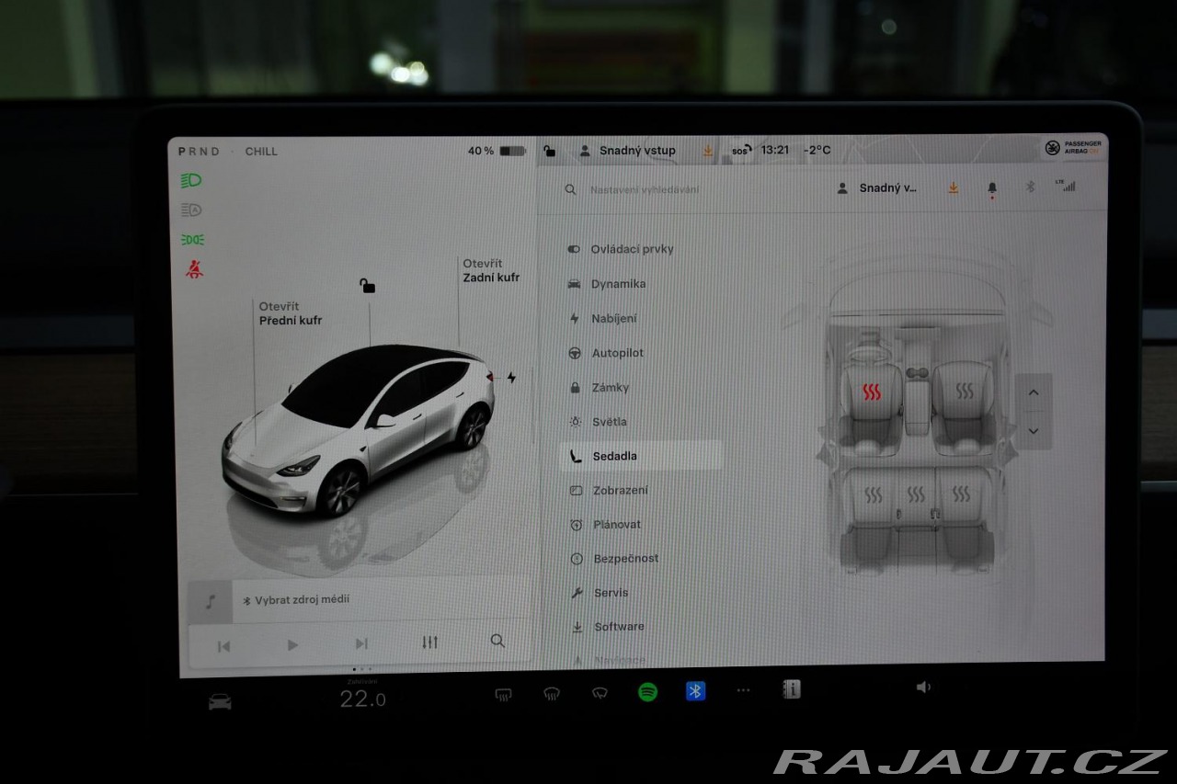Open the car controls icon in bottom bar
This screenshot has width=1177, height=784.
[x=220, y=702]
